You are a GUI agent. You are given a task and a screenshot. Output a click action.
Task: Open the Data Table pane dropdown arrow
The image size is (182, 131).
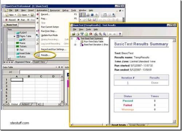(x=56, y=67)
